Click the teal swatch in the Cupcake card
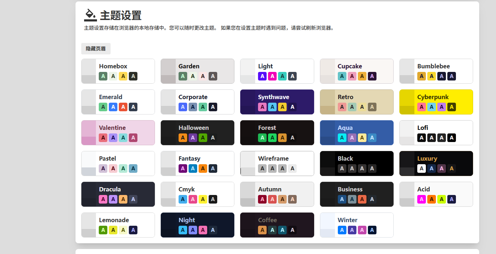Viewport: 496px width, 254px height. coord(342,76)
